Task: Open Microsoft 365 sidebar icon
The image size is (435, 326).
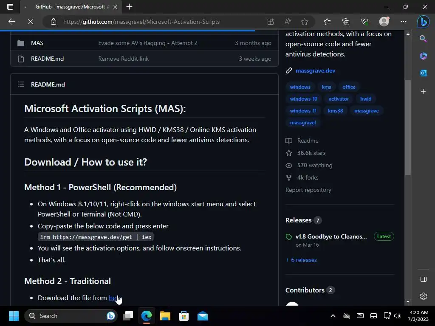Action: pos(423,56)
